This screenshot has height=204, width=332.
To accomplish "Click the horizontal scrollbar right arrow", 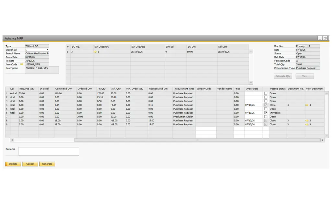I will (323, 140).
